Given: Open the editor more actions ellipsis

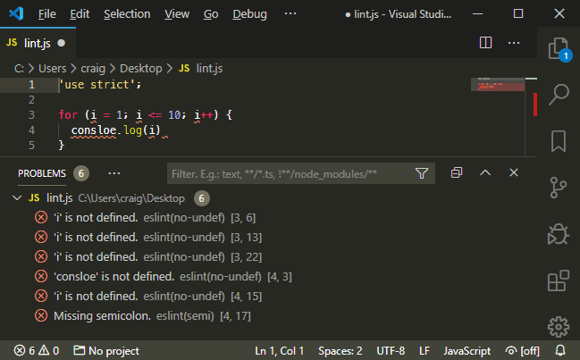Looking at the screenshot, I should [x=514, y=42].
